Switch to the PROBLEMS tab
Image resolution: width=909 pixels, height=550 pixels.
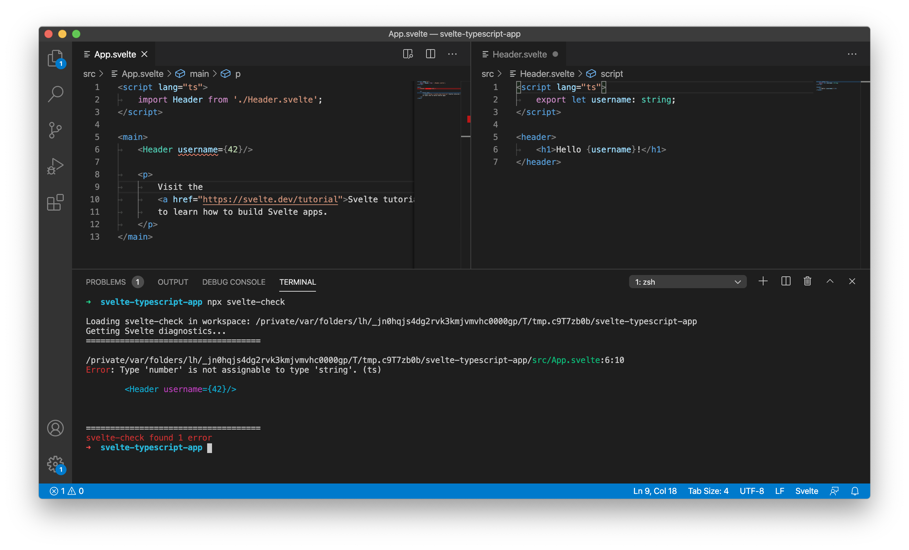pos(106,282)
